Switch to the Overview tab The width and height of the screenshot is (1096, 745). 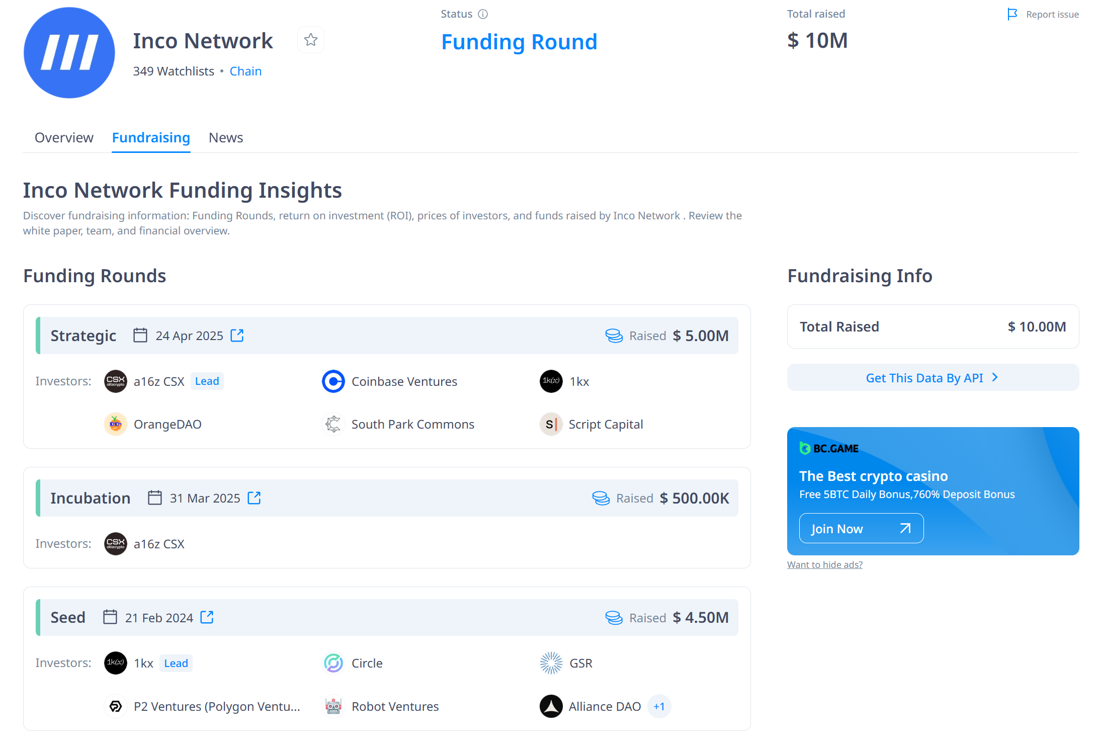64,137
